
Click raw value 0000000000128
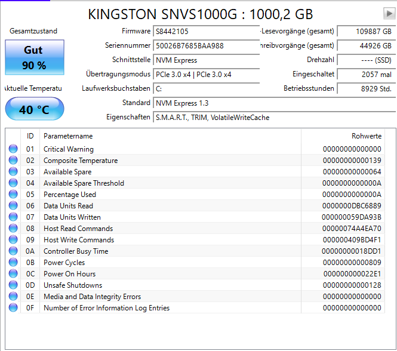pos(352,285)
